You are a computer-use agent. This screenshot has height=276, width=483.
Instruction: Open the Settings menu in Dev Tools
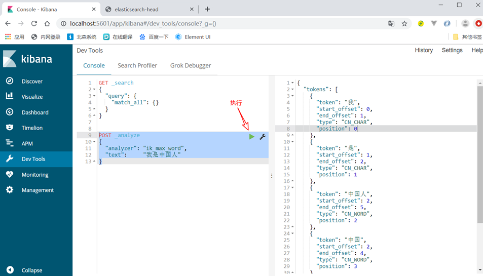452,50
